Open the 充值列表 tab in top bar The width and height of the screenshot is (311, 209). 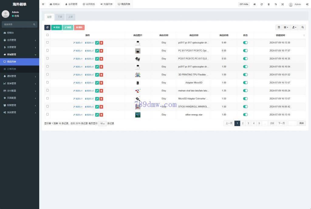(106, 4)
